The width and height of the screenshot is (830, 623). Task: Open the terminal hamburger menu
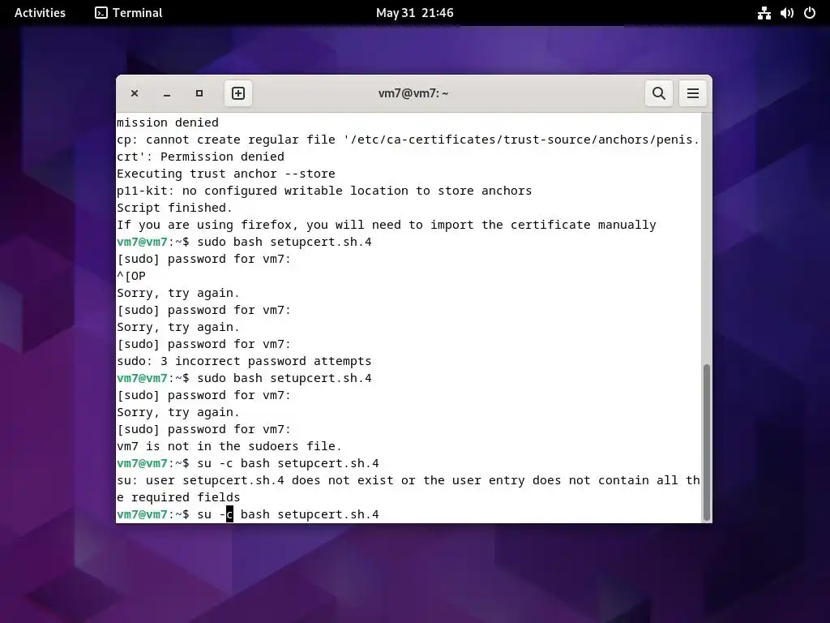click(692, 93)
